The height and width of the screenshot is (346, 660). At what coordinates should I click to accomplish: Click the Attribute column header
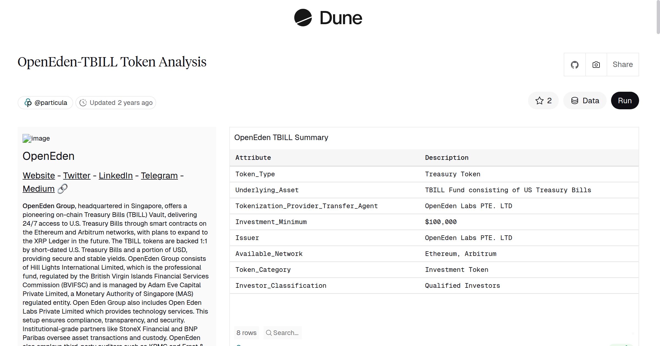coord(253,157)
